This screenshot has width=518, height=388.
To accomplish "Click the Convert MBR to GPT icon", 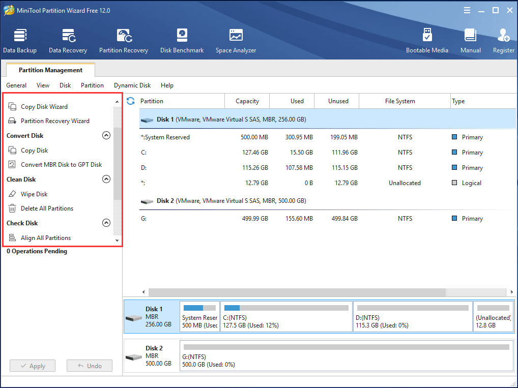I will click(12, 164).
